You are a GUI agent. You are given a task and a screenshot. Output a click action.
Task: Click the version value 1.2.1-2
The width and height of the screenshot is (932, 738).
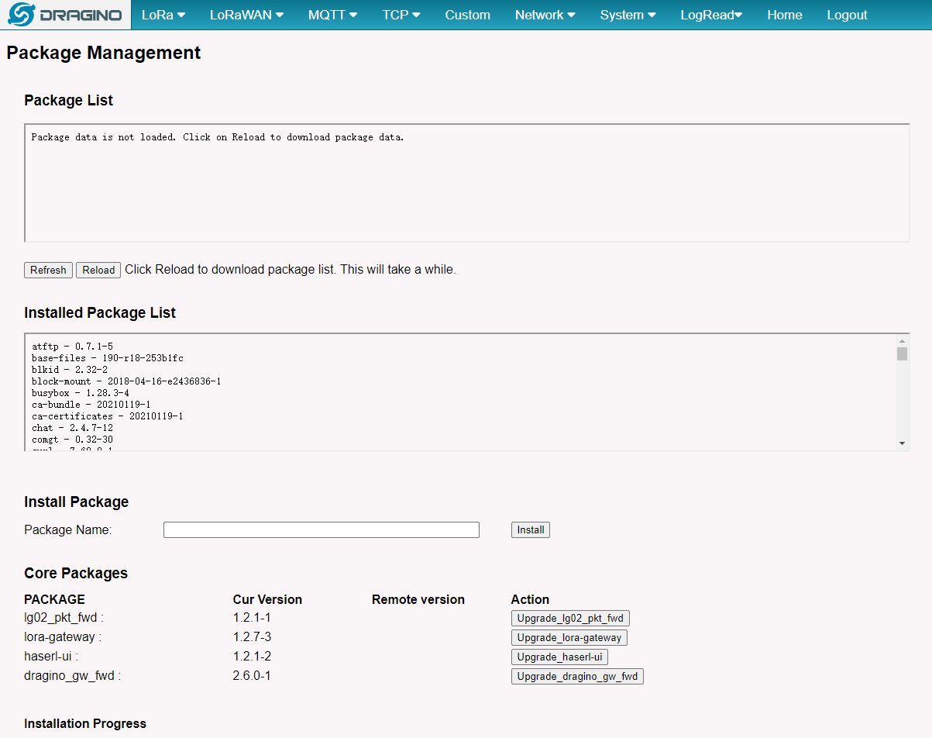click(x=252, y=657)
